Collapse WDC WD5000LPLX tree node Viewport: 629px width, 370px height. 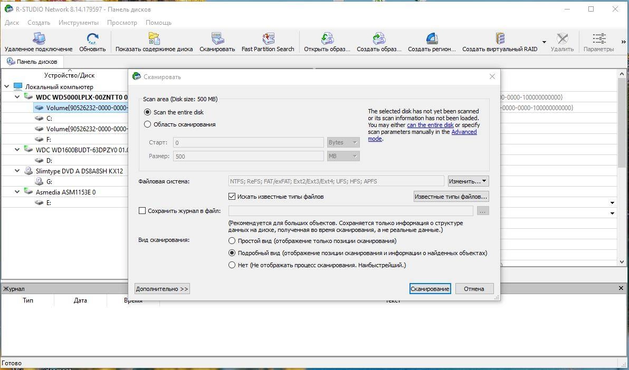17,96
